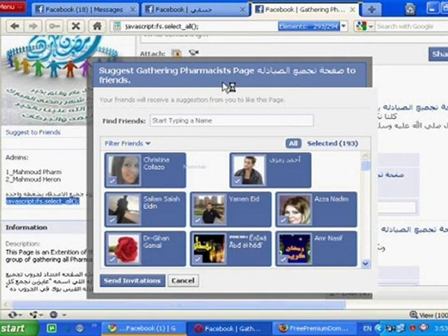Viewport: 448px width, 336px height.
Task: Open the Windows start menu
Action: coord(19,328)
